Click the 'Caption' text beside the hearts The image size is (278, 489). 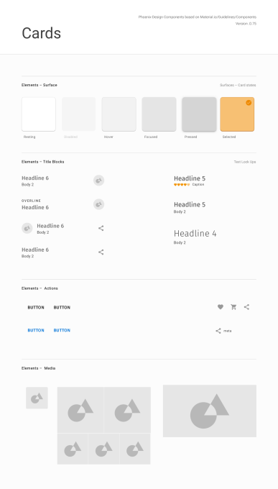[x=198, y=185]
